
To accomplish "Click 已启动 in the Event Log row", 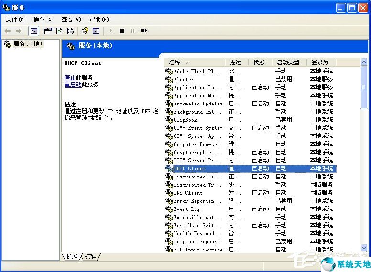I will tap(260, 209).
